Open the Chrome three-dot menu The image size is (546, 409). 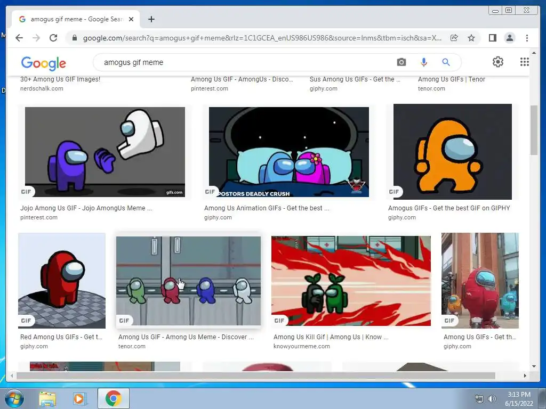[x=527, y=38]
